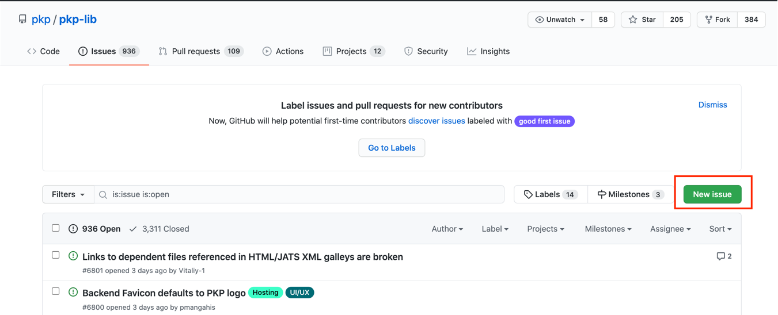Fork the repository with the Fork button

[717, 20]
